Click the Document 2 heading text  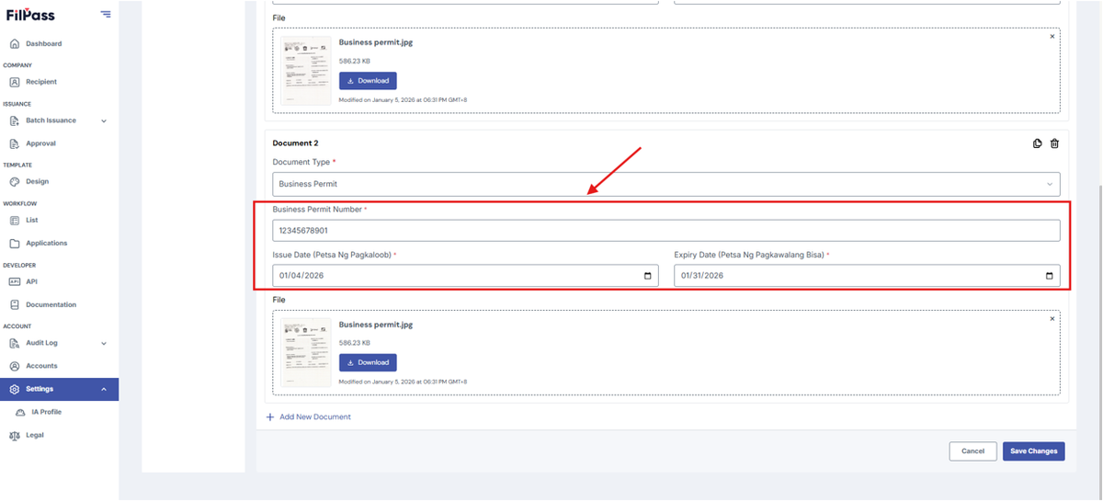point(296,143)
